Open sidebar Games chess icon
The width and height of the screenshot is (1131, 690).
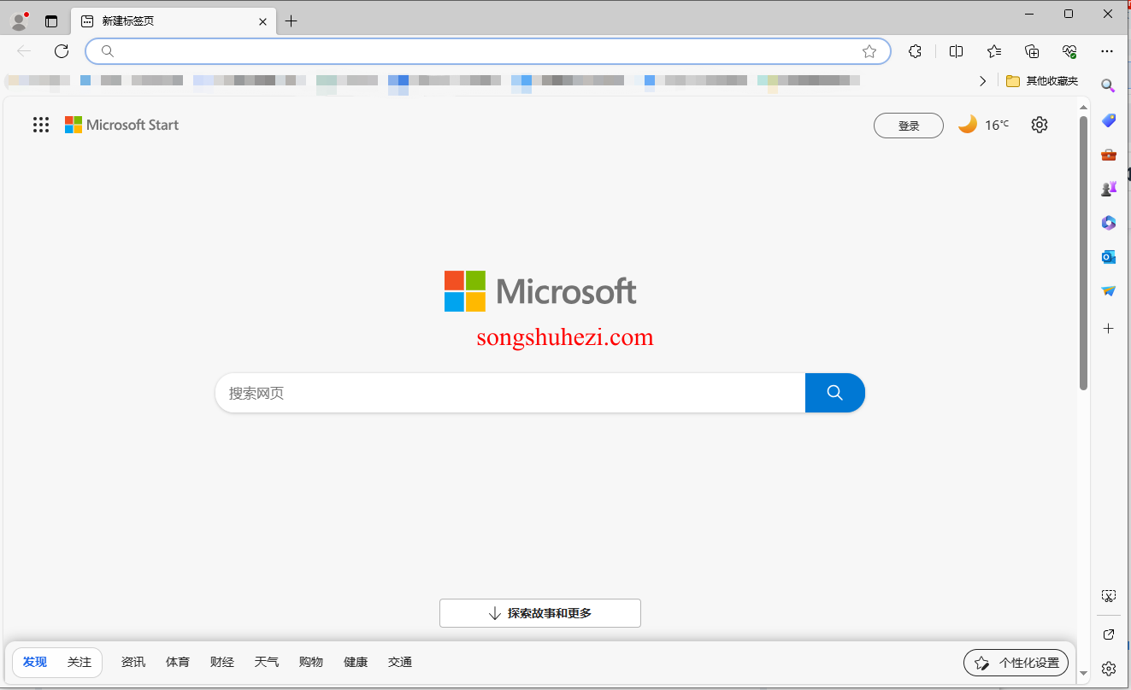click(x=1109, y=189)
